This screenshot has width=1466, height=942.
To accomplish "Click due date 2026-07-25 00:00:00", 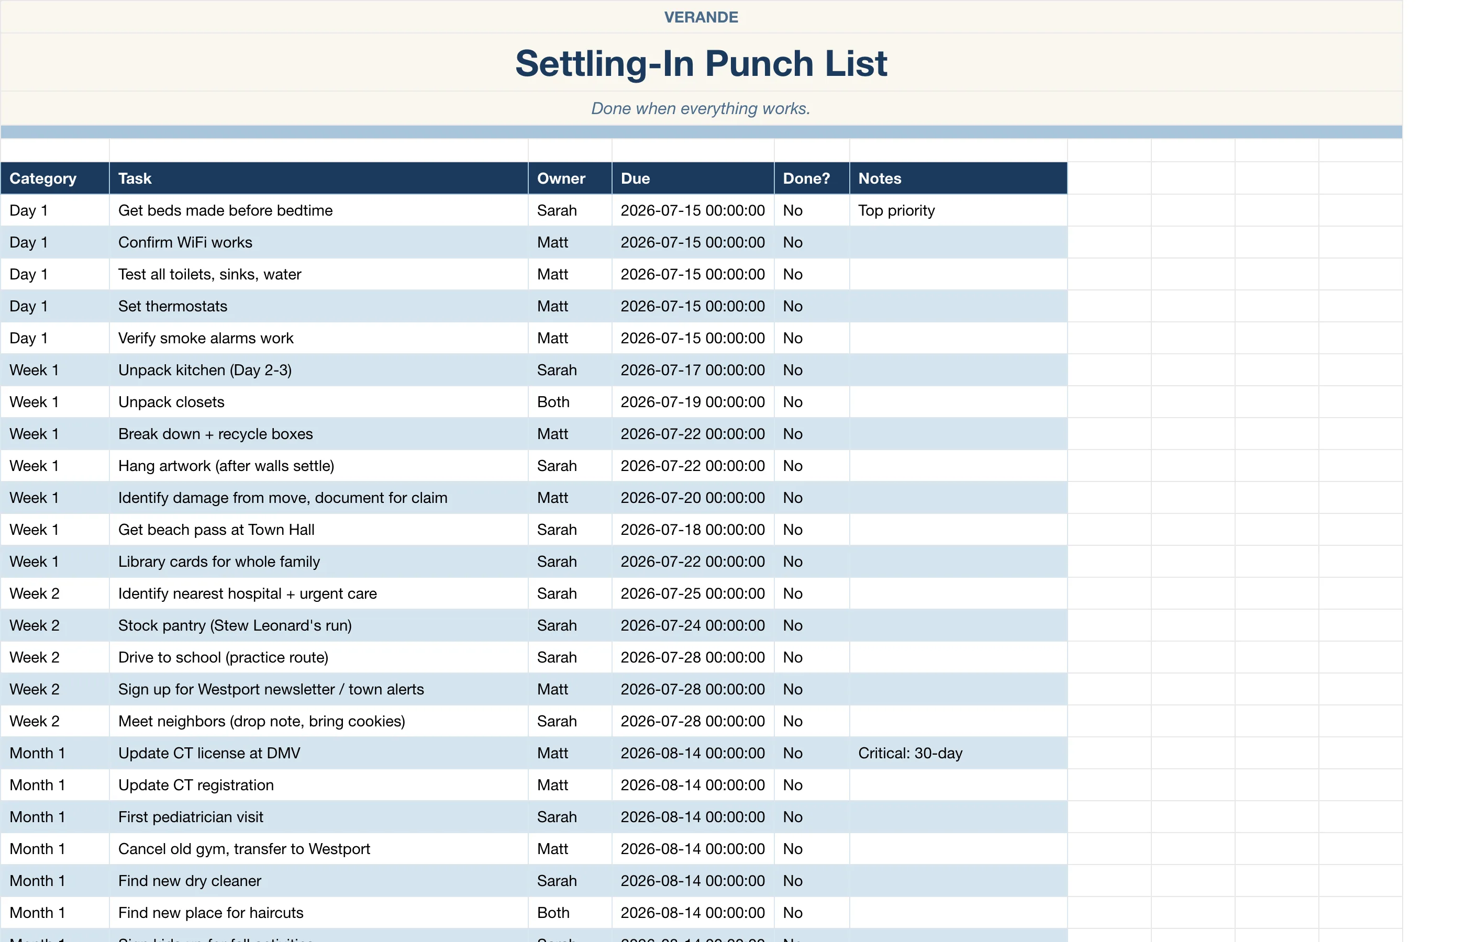I will [x=693, y=593].
